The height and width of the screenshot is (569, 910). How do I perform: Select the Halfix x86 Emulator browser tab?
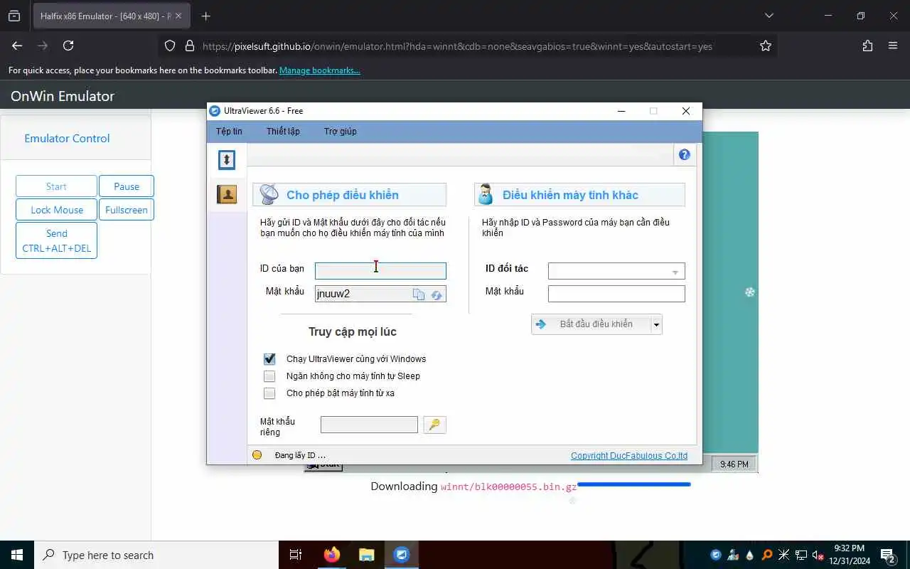[112, 16]
